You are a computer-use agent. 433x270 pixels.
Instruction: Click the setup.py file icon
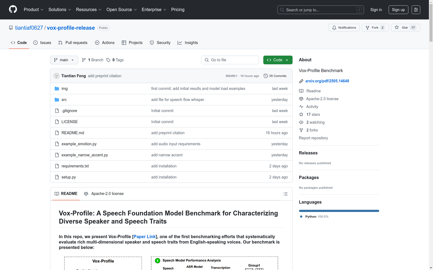tap(57, 177)
